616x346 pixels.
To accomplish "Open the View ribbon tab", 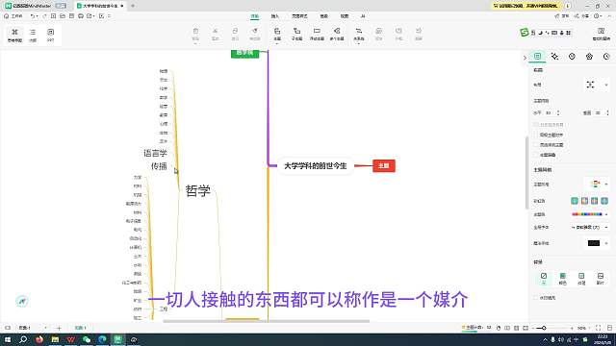I will pos(345,16).
